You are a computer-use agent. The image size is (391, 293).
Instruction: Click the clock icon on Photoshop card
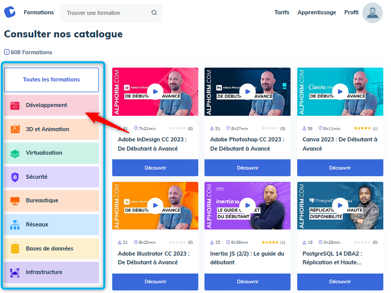tap(228, 128)
